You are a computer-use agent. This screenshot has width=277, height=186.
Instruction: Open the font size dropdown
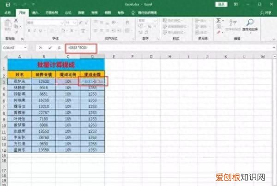75,23
